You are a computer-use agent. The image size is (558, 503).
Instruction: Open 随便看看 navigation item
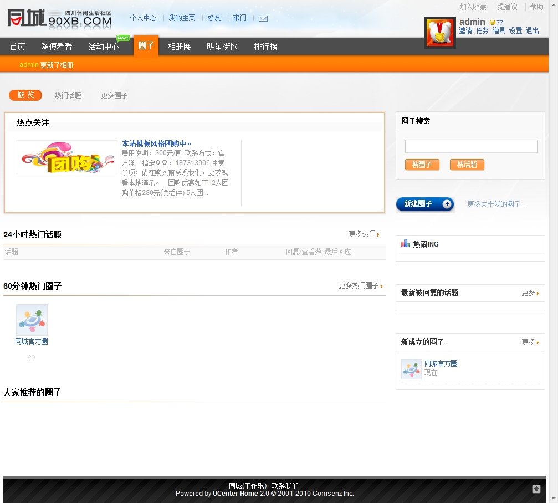57,47
